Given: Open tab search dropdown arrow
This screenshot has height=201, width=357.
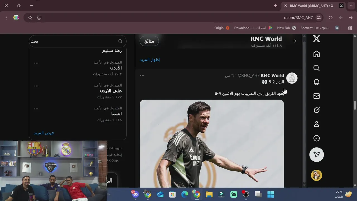Looking at the screenshot, I should pos(351,6).
